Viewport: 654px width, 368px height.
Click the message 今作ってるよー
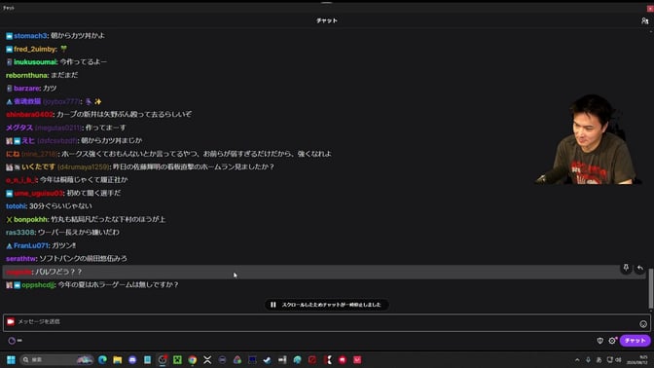84,61
